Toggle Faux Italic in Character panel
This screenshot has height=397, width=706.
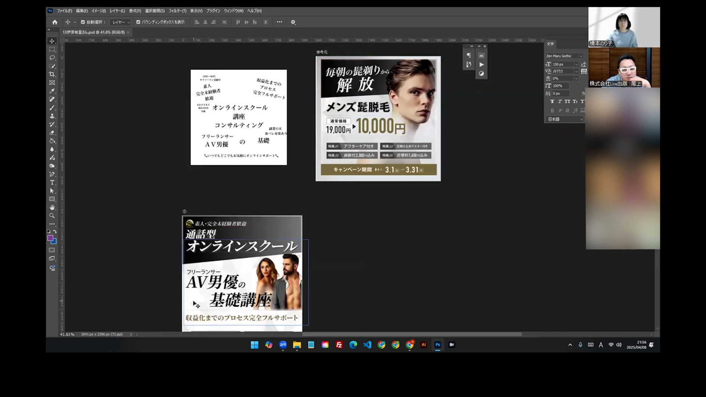[560, 101]
